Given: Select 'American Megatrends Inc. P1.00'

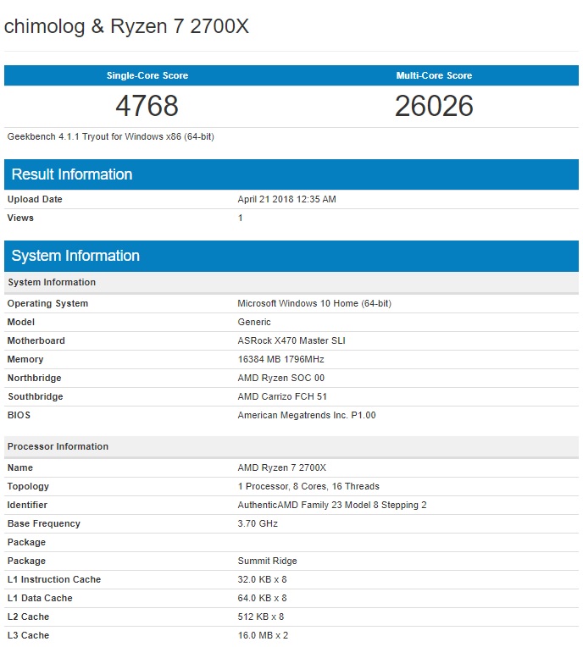Looking at the screenshot, I should pyautogui.click(x=307, y=415).
